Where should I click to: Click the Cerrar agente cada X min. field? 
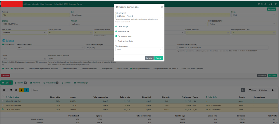click(x=254, y=32)
